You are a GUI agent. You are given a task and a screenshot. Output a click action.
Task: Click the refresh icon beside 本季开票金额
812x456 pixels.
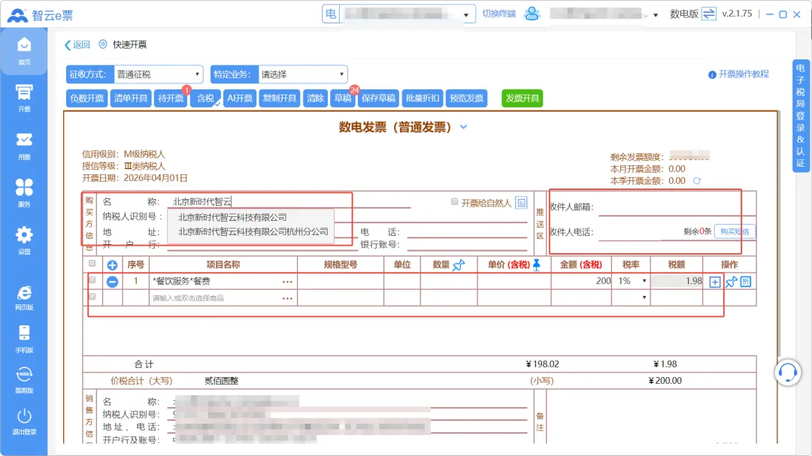click(x=696, y=180)
